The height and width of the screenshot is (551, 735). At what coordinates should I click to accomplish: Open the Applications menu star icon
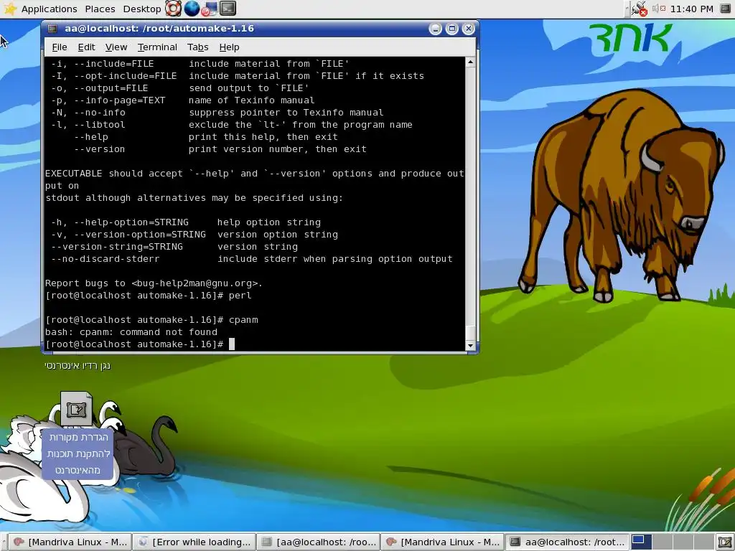click(9, 9)
